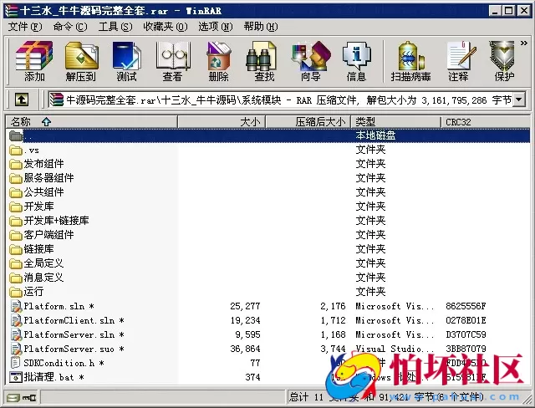535x408 pixels.
Task: Click the Delete (删除) recycle icon
Action: [218, 61]
